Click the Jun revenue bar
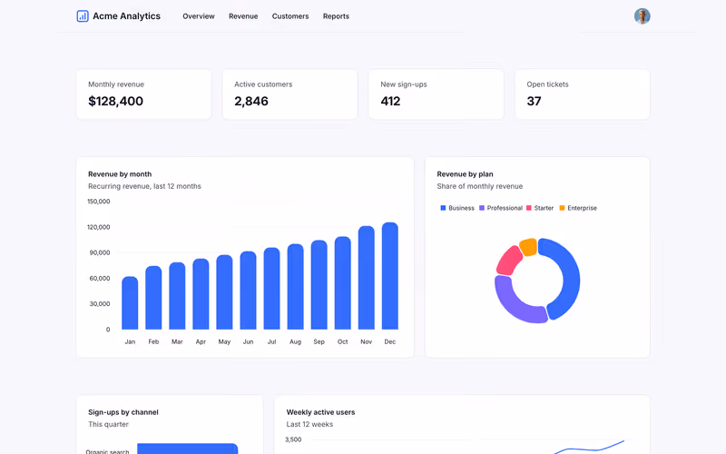The image size is (726, 454). [x=248, y=291]
